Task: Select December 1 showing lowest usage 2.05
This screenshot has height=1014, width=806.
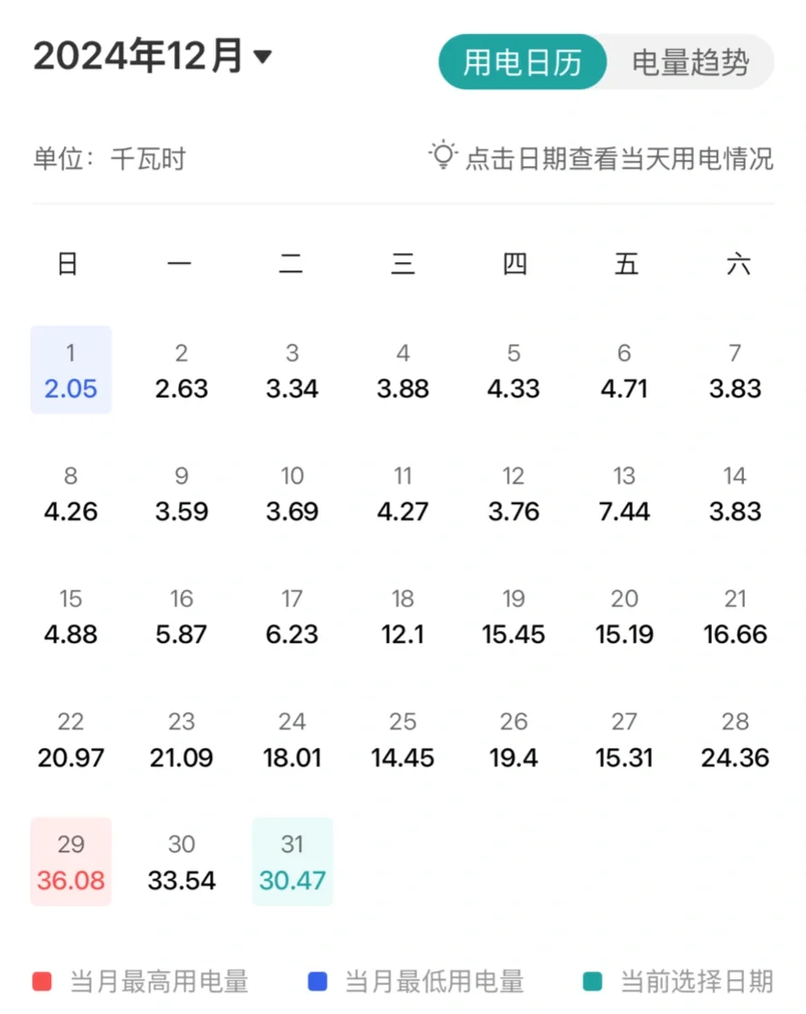Action: [x=70, y=369]
